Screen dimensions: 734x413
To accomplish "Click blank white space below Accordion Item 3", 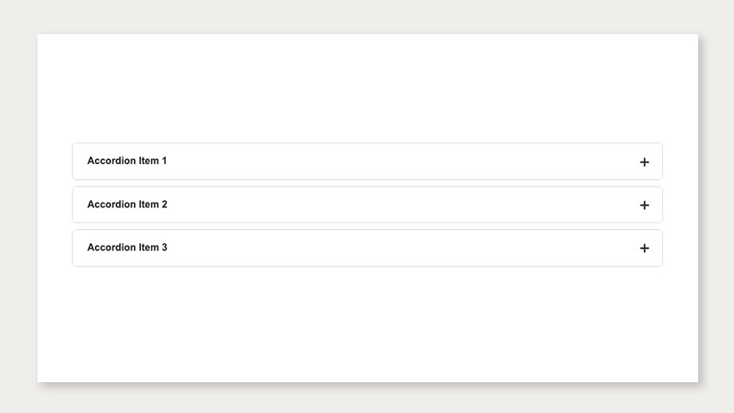I will point(367,325).
